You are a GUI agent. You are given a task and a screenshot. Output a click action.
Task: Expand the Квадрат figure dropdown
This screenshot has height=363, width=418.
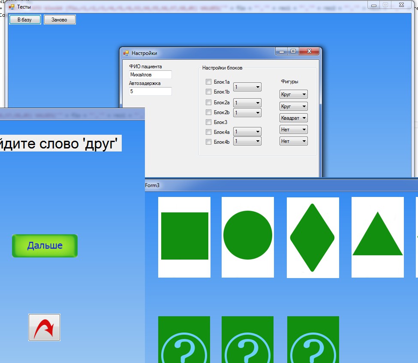tap(294, 118)
